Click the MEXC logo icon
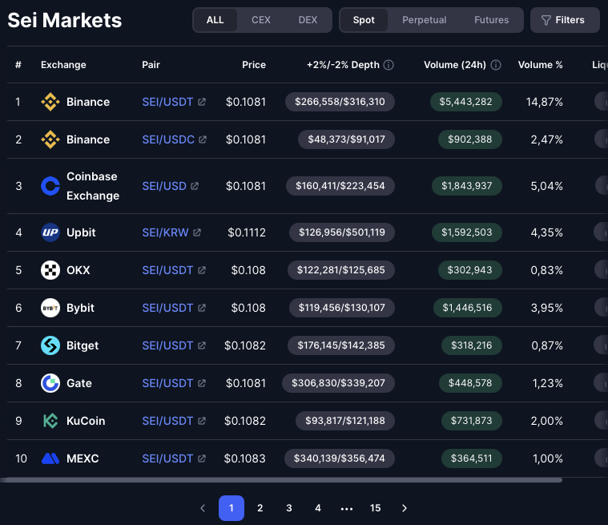 tap(50, 458)
